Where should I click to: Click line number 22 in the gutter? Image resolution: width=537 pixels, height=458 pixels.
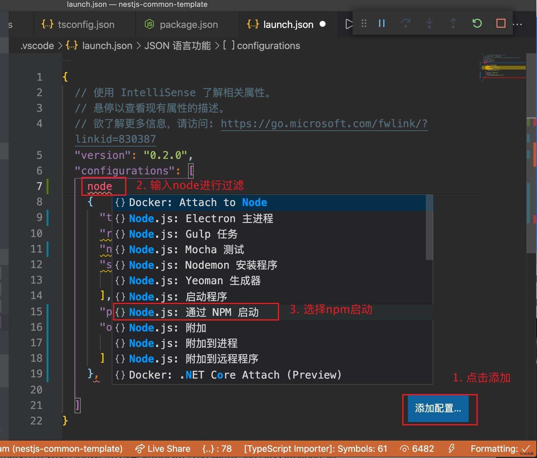point(36,421)
